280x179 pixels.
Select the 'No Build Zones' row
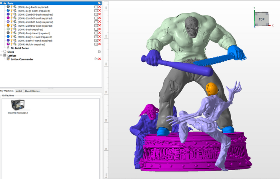point(20,48)
